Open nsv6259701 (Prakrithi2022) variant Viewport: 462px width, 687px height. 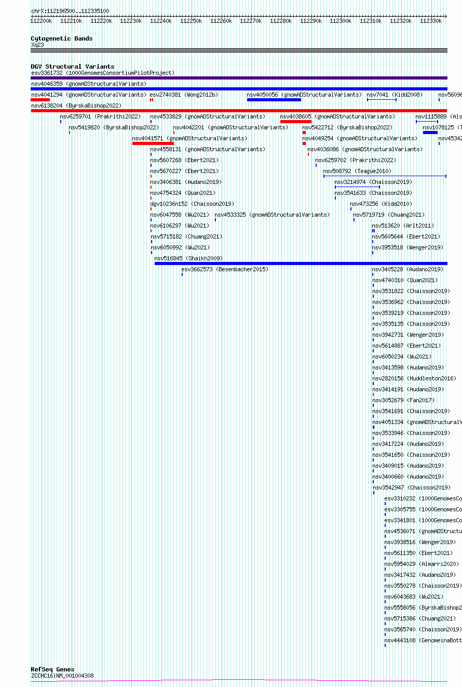pyautogui.click(x=100, y=117)
